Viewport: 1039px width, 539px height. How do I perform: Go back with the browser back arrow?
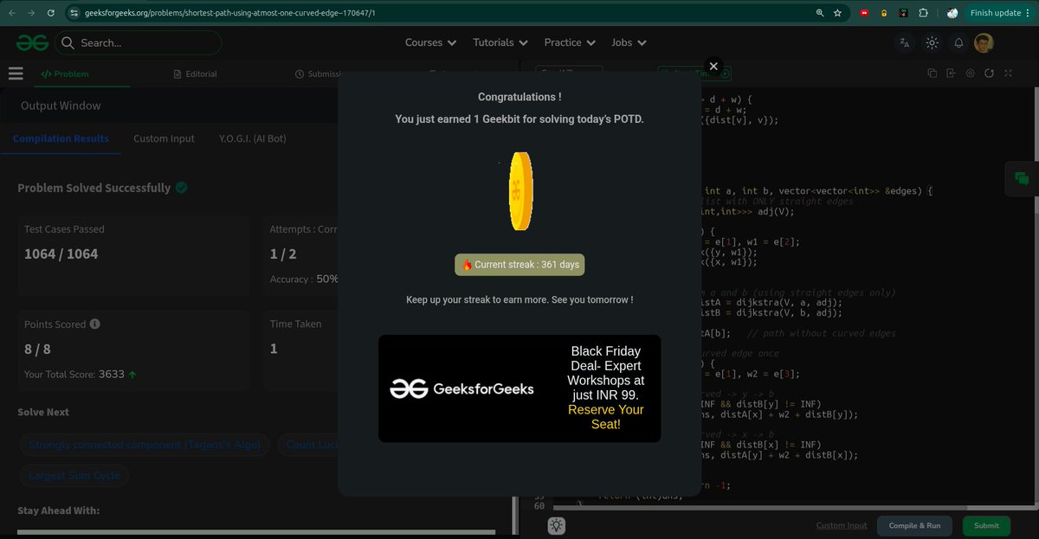(11, 13)
